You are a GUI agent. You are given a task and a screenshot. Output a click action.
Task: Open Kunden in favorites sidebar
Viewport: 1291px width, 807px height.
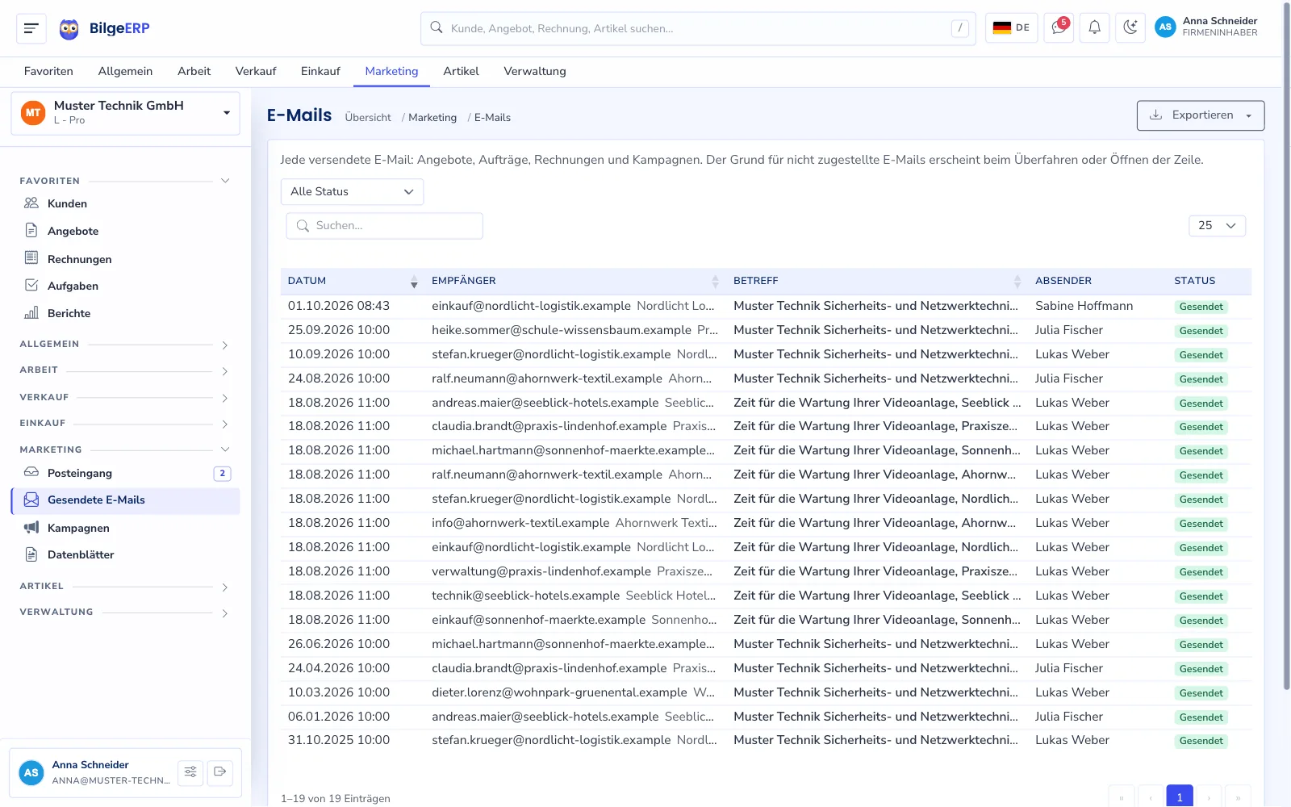(125, 203)
